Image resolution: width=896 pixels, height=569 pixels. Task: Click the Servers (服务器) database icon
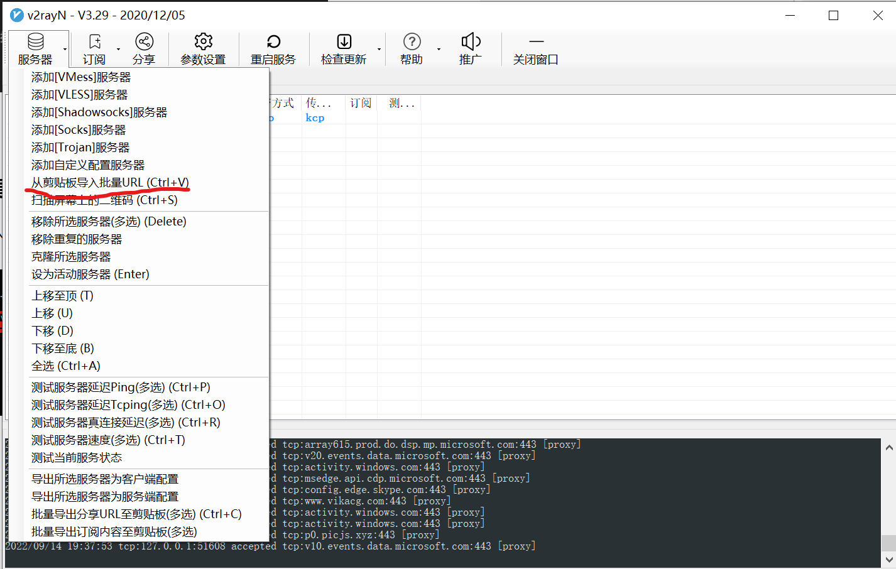click(35, 42)
